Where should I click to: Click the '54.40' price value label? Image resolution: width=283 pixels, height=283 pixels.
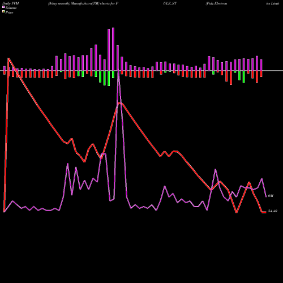pyautogui.click(x=273, y=211)
